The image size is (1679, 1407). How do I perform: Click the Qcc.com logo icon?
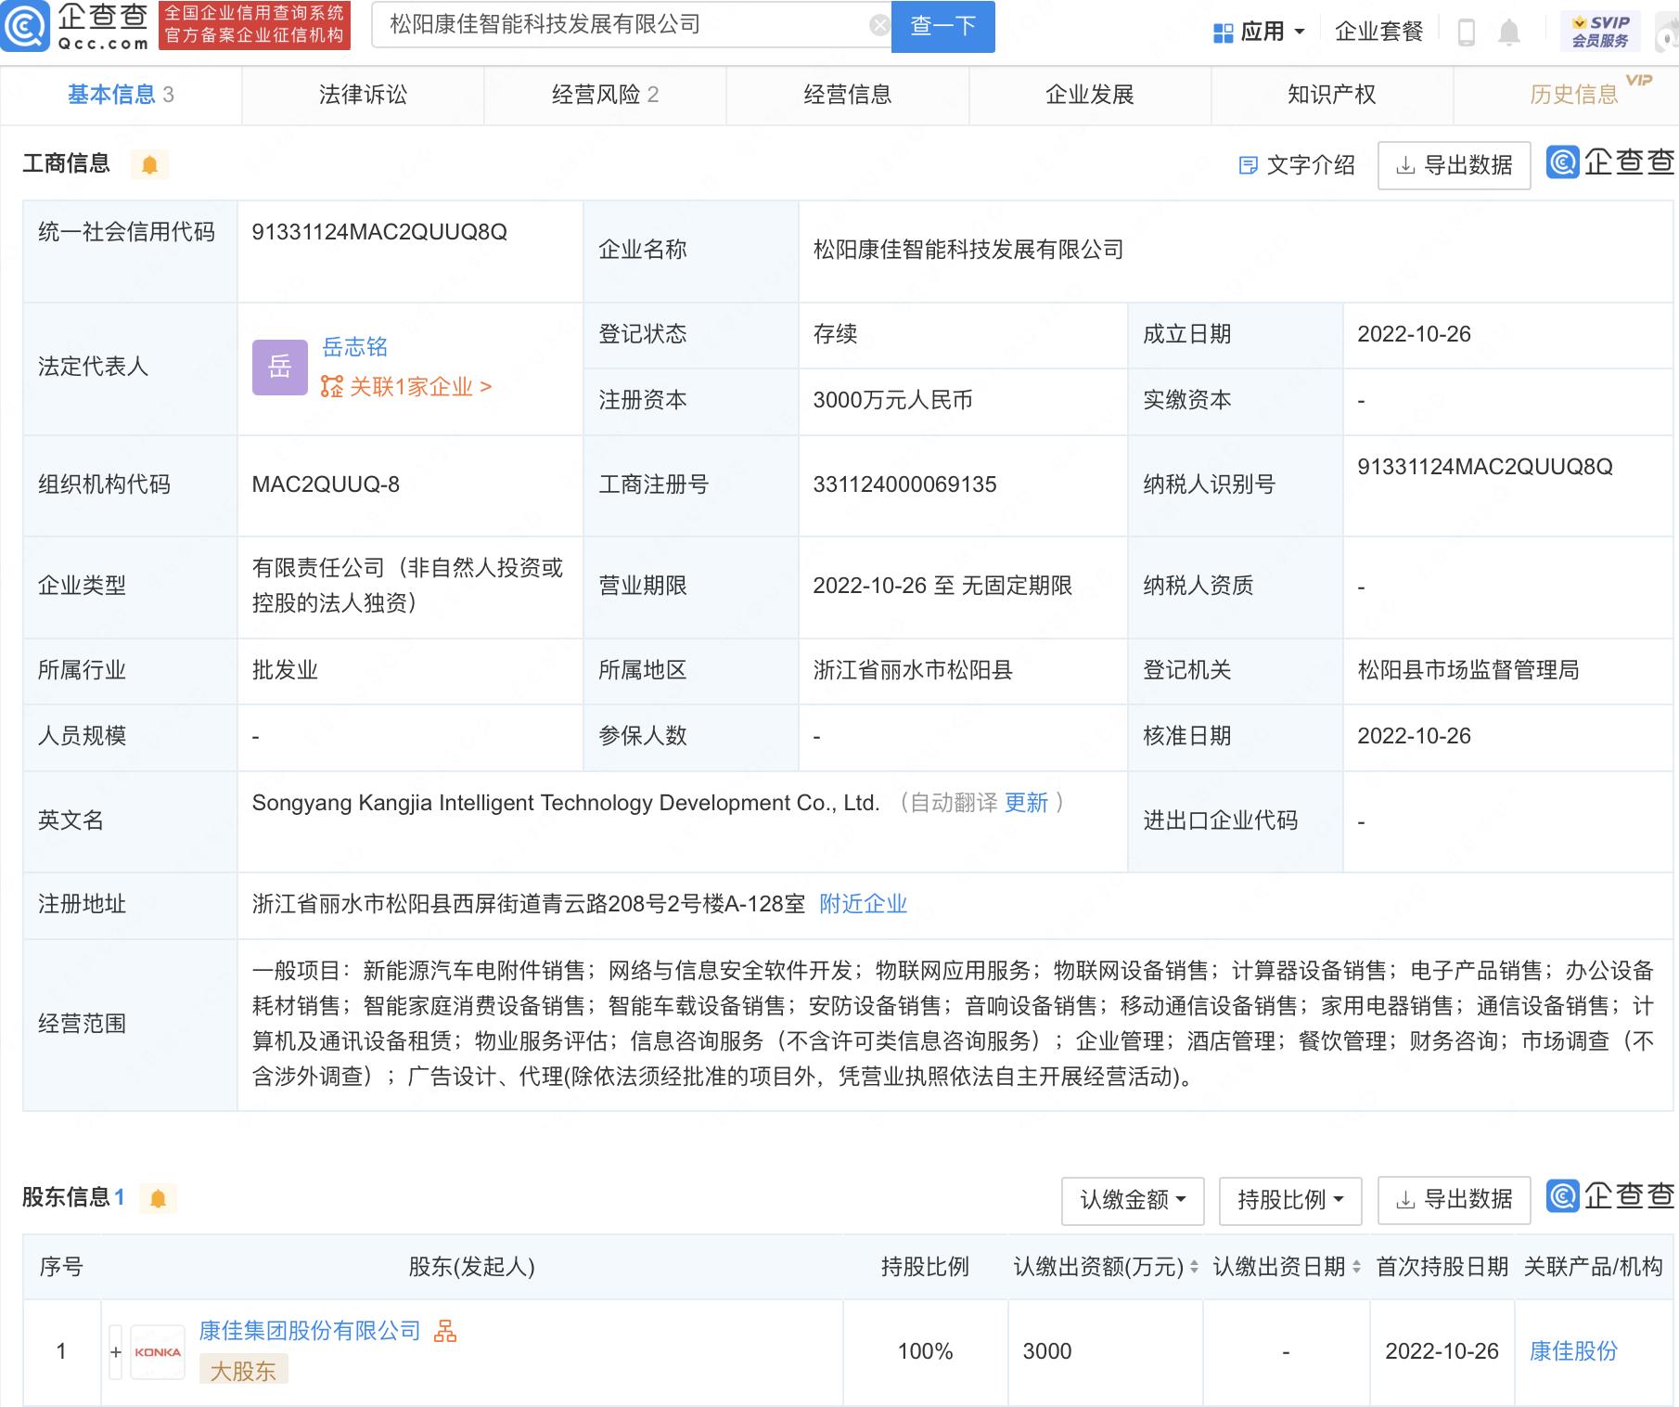25,26
